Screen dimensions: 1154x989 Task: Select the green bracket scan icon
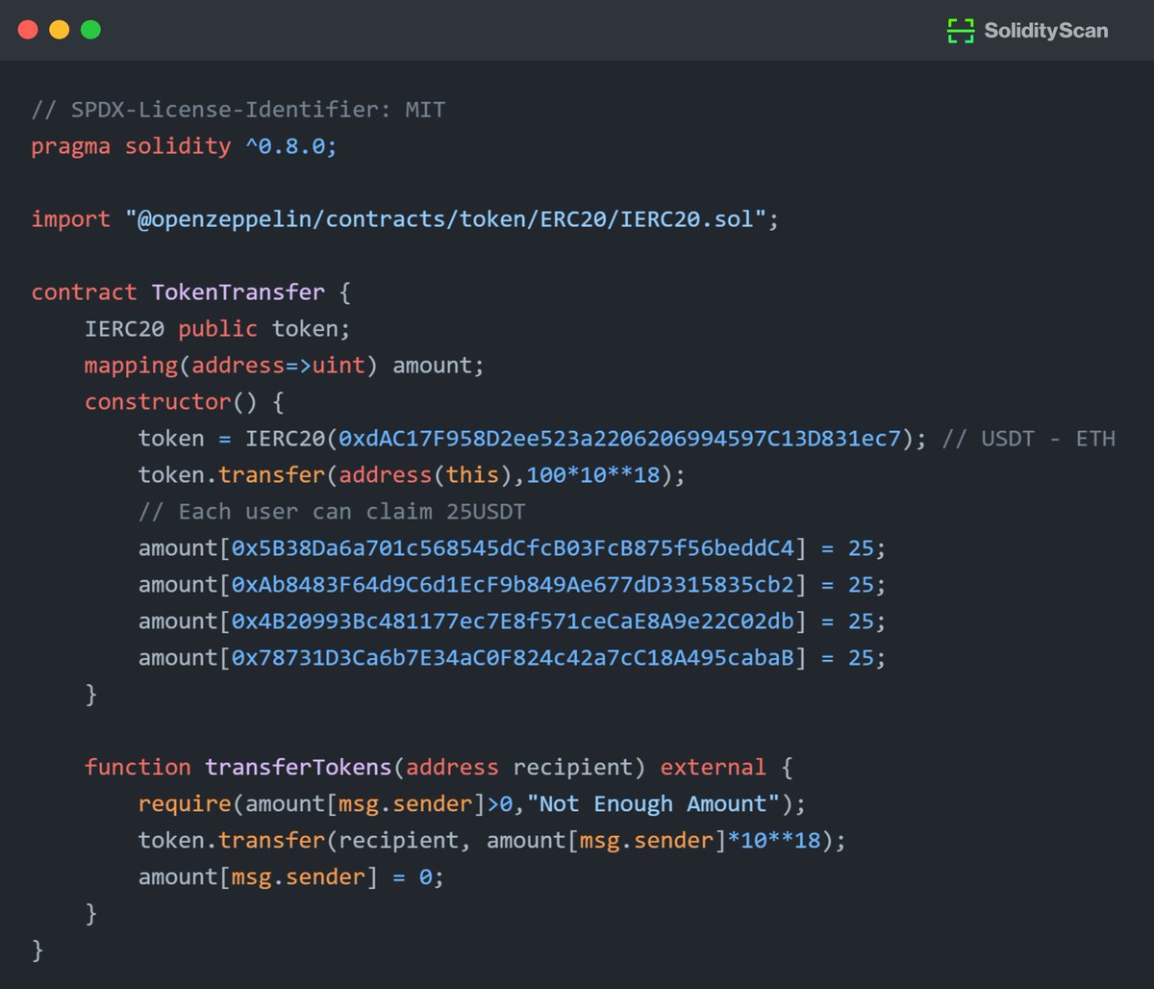pyautogui.click(x=961, y=30)
